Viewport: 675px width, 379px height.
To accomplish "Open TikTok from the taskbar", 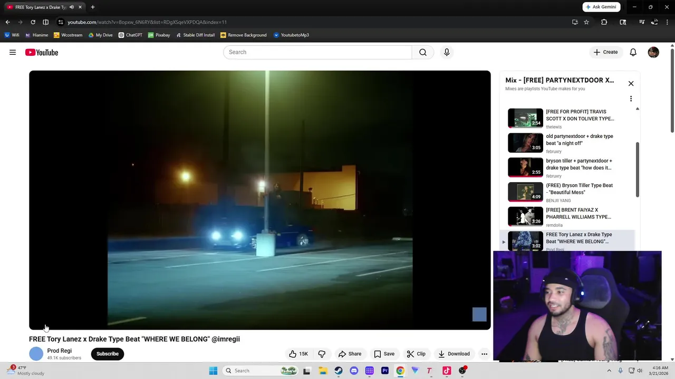I will click(x=447, y=371).
